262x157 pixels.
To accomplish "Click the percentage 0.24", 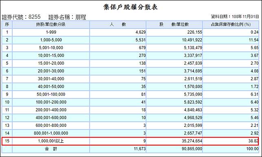I will (x=255, y=32).
